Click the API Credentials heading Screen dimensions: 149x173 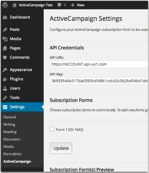pos(67,48)
